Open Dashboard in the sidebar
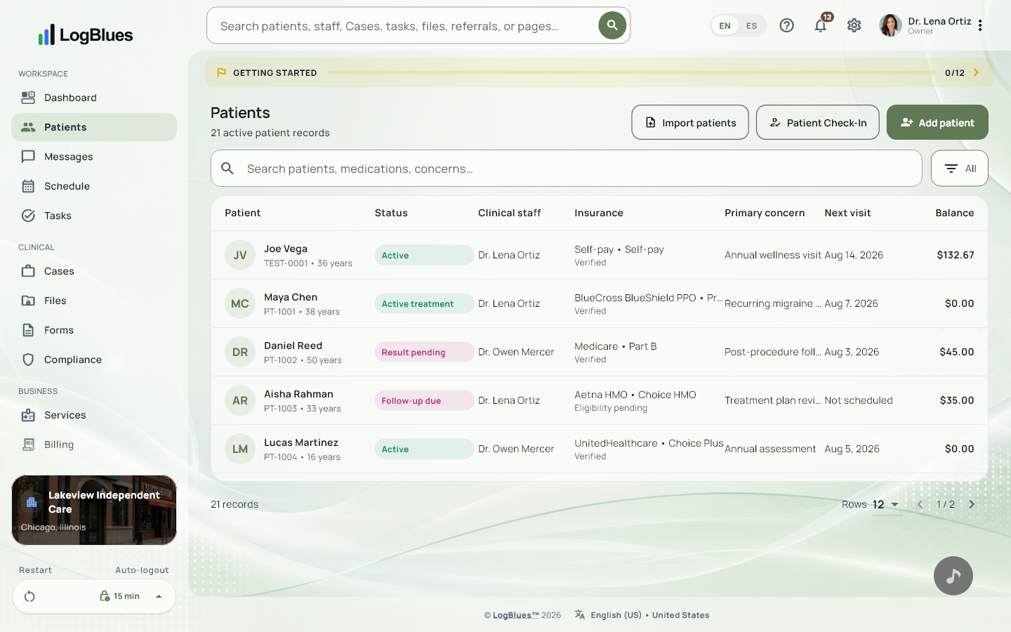1011x632 pixels. point(94,98)
